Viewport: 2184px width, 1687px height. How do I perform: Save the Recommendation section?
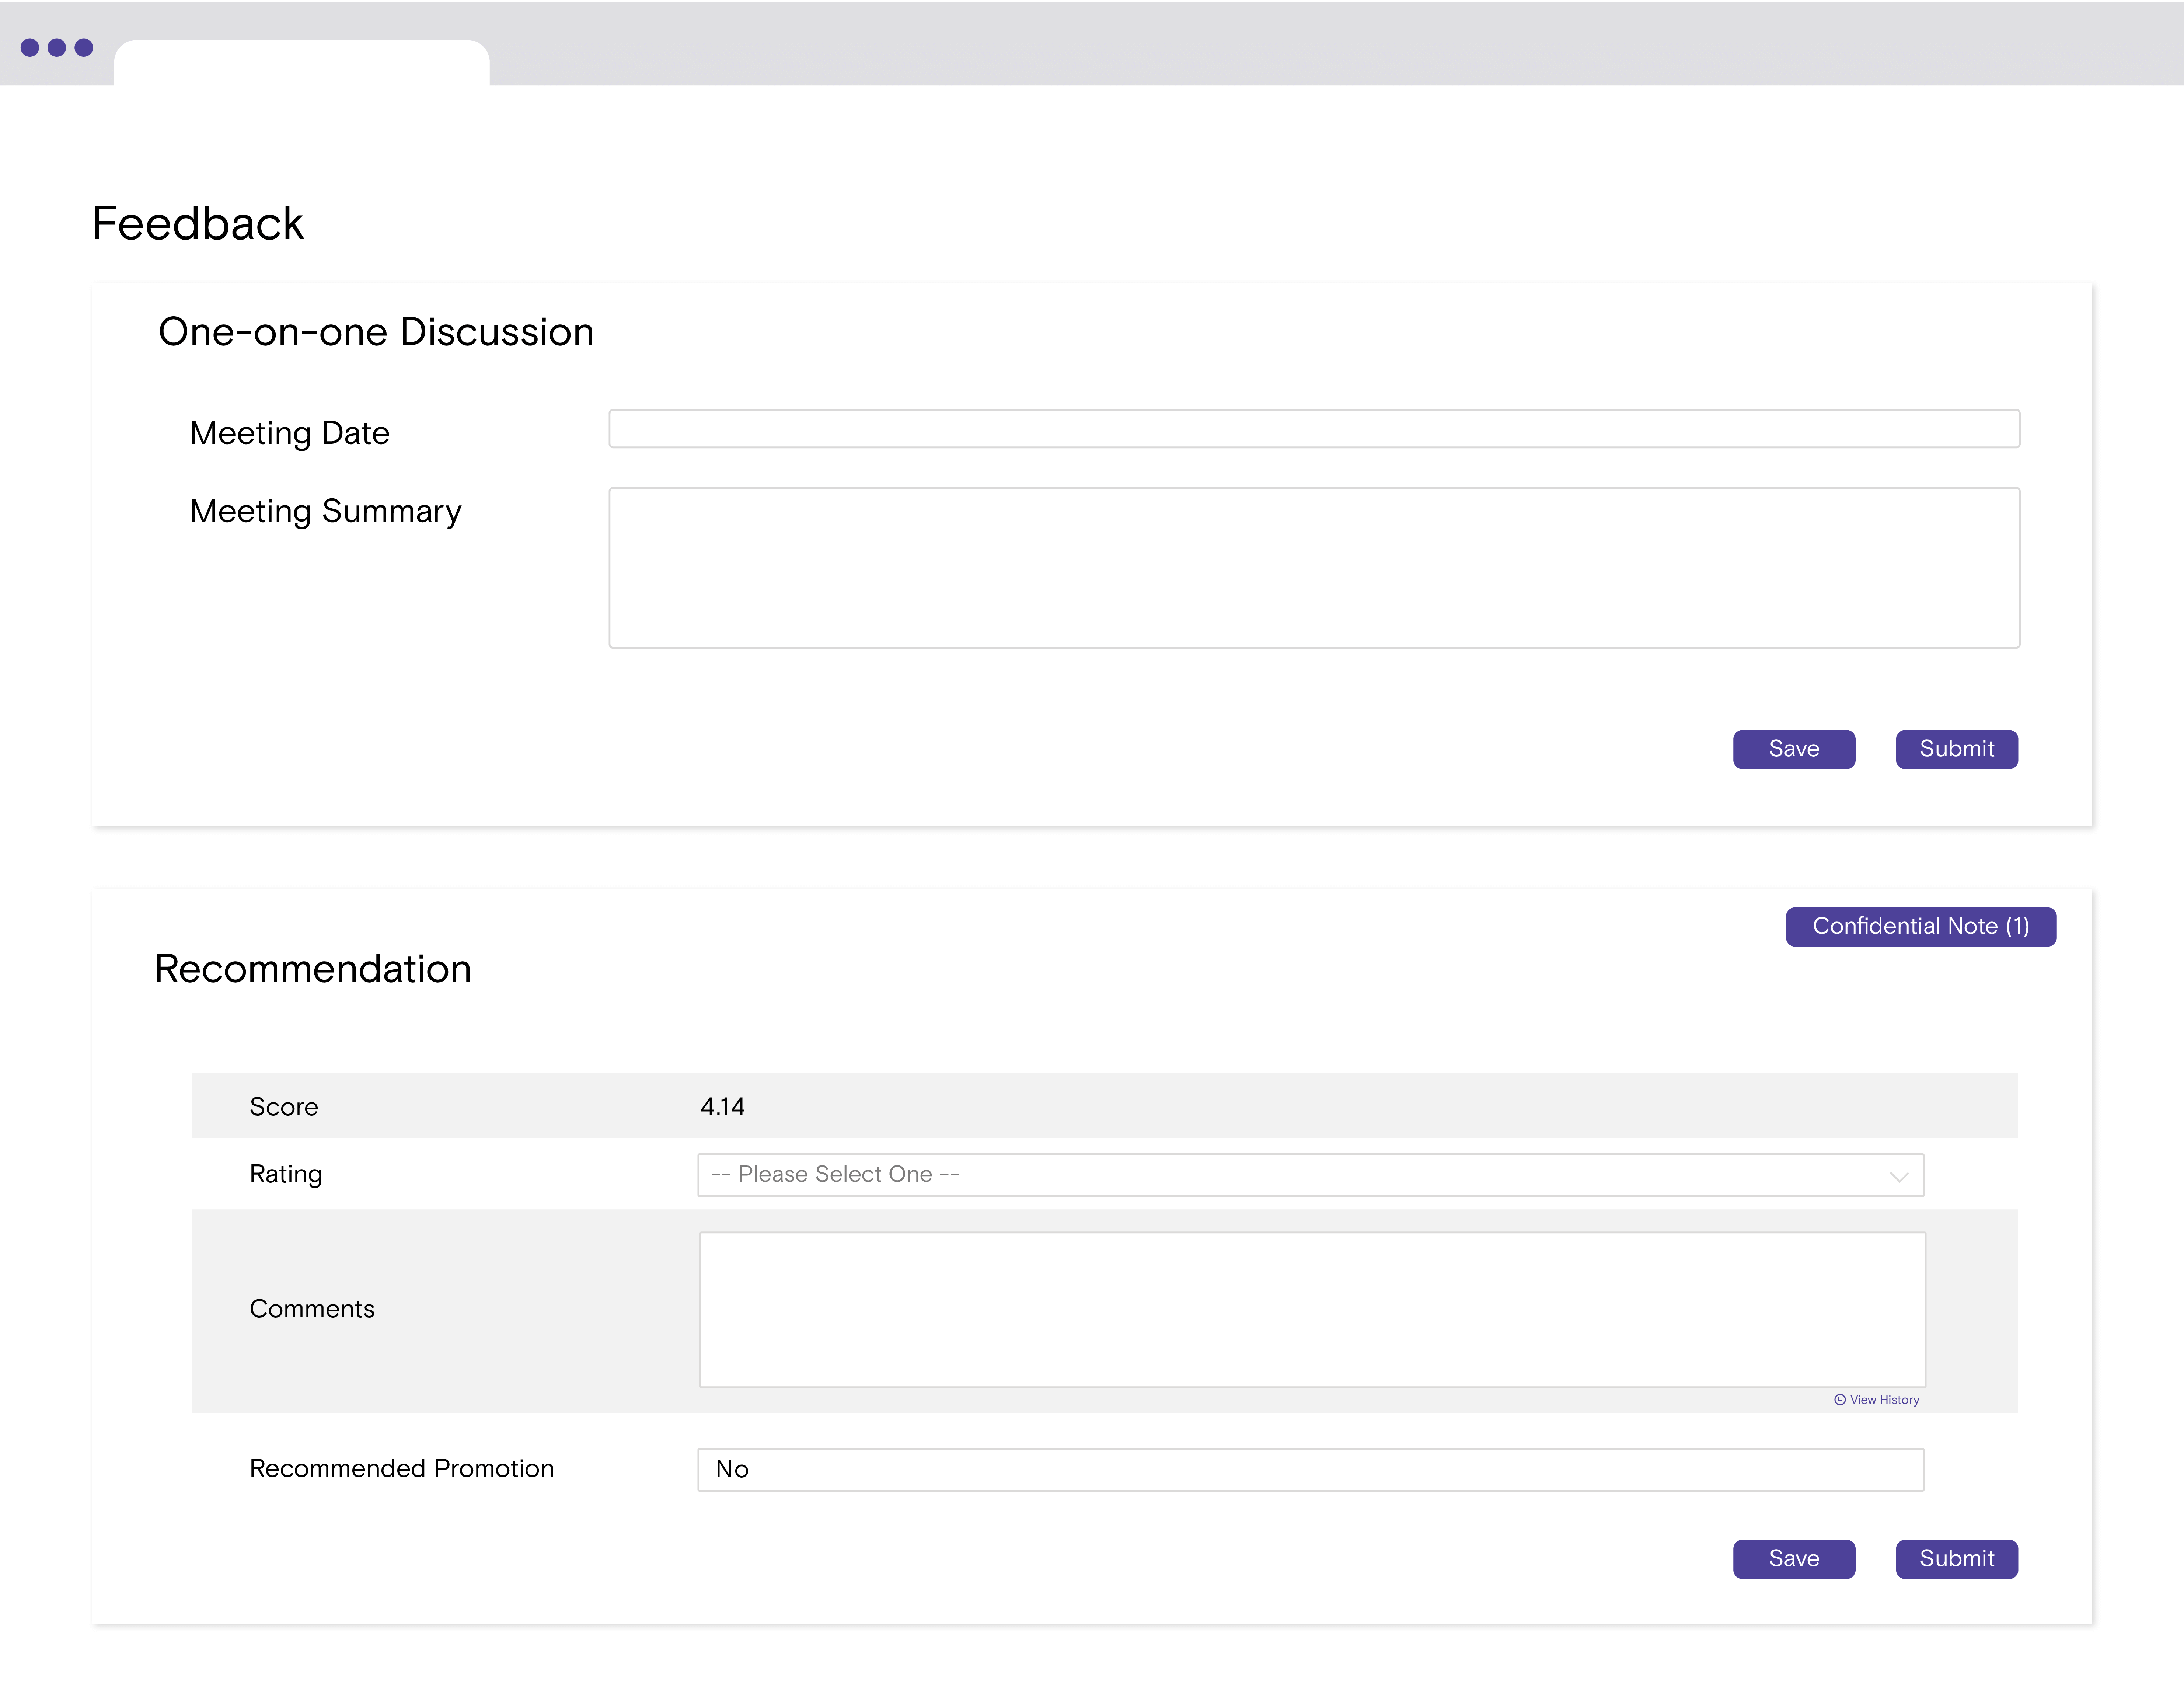(x=1794, y=1559)
